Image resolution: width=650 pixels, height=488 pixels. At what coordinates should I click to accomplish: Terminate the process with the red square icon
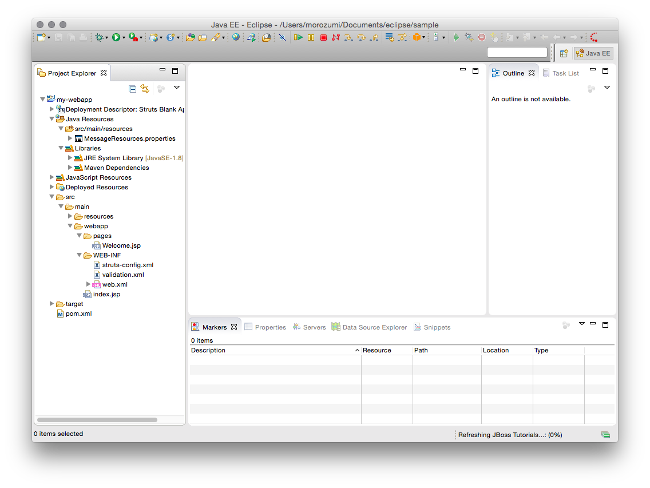click(323, 37)
